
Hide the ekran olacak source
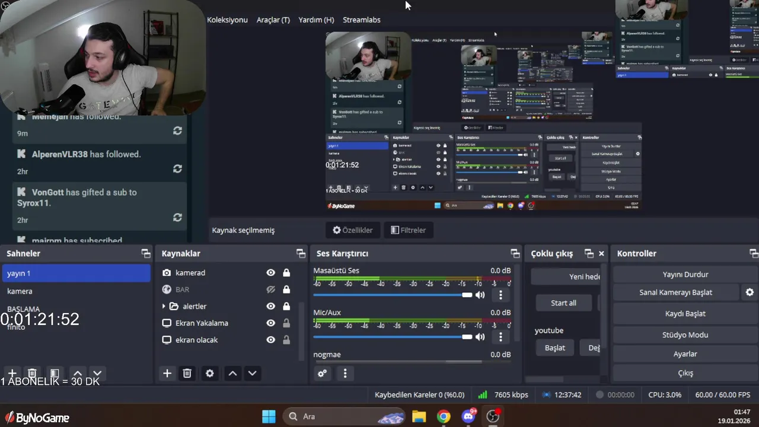click(x=271, y=340)
